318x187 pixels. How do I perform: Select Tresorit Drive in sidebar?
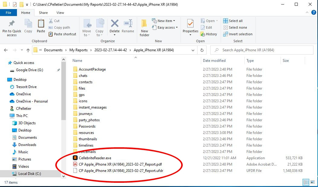click(x=26, y=87)
